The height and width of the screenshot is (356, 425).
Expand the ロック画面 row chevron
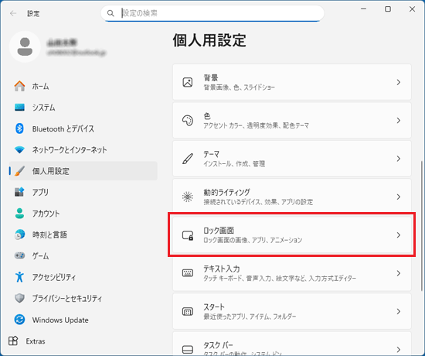click(399, 235)
